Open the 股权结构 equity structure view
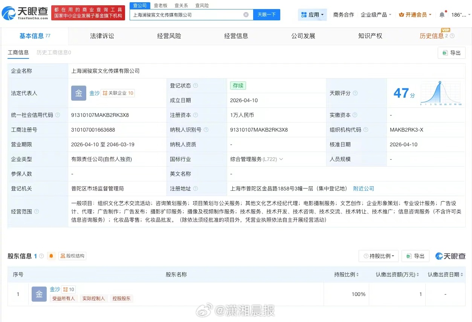 pyautogui.click(x=72, y=256)
